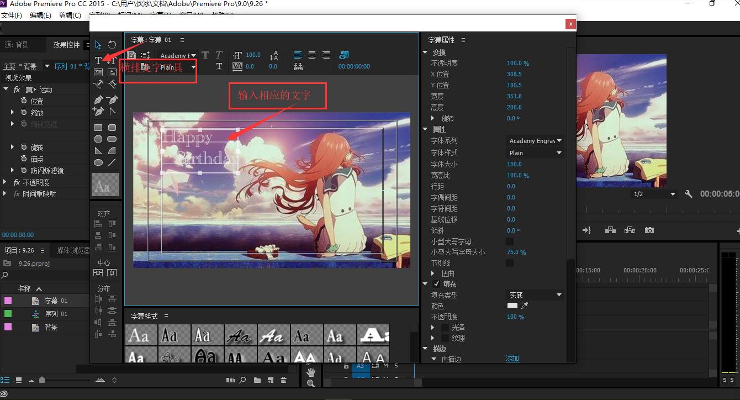Toggle bold text style in Titler toolbar
The image size is (740, 400).
click(x=205, y=55)
